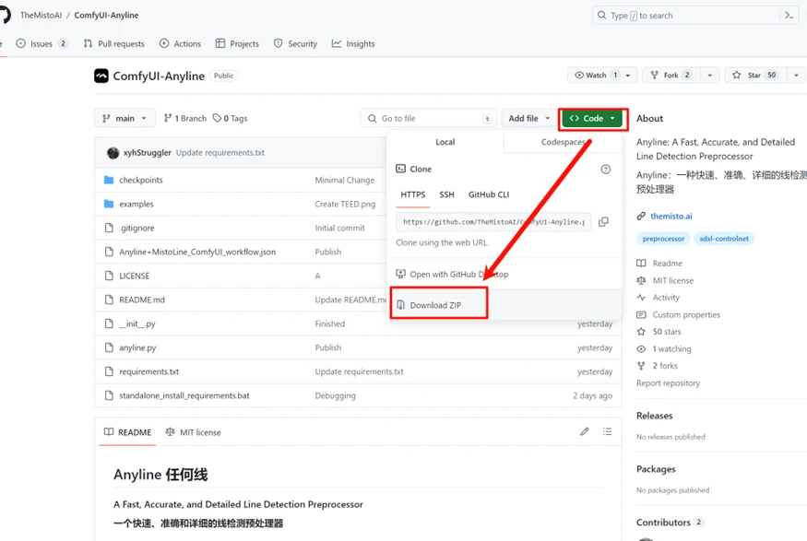Copy the HTTPS clone URL
Viewport: 807px width, 541px height.
click(x=603, y=221)
